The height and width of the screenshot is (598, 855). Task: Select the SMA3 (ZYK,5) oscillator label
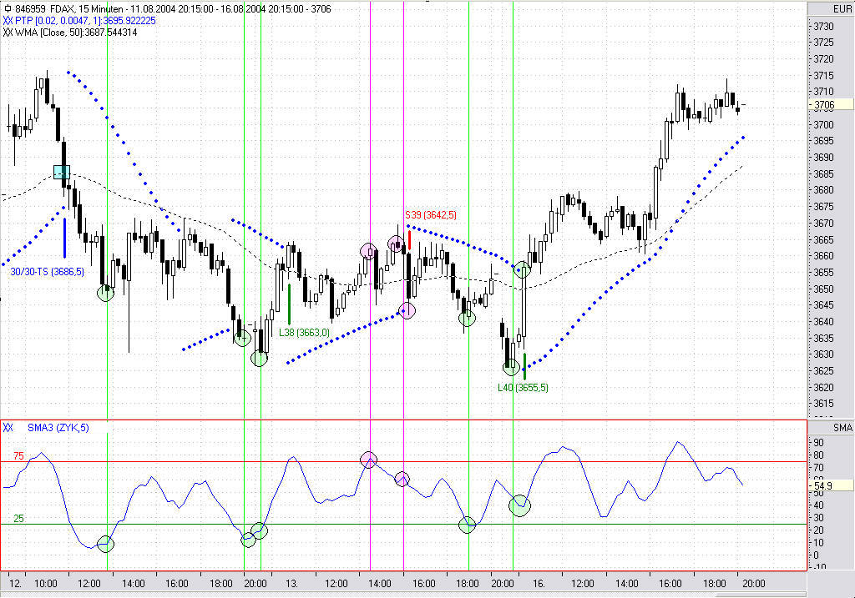58,428
